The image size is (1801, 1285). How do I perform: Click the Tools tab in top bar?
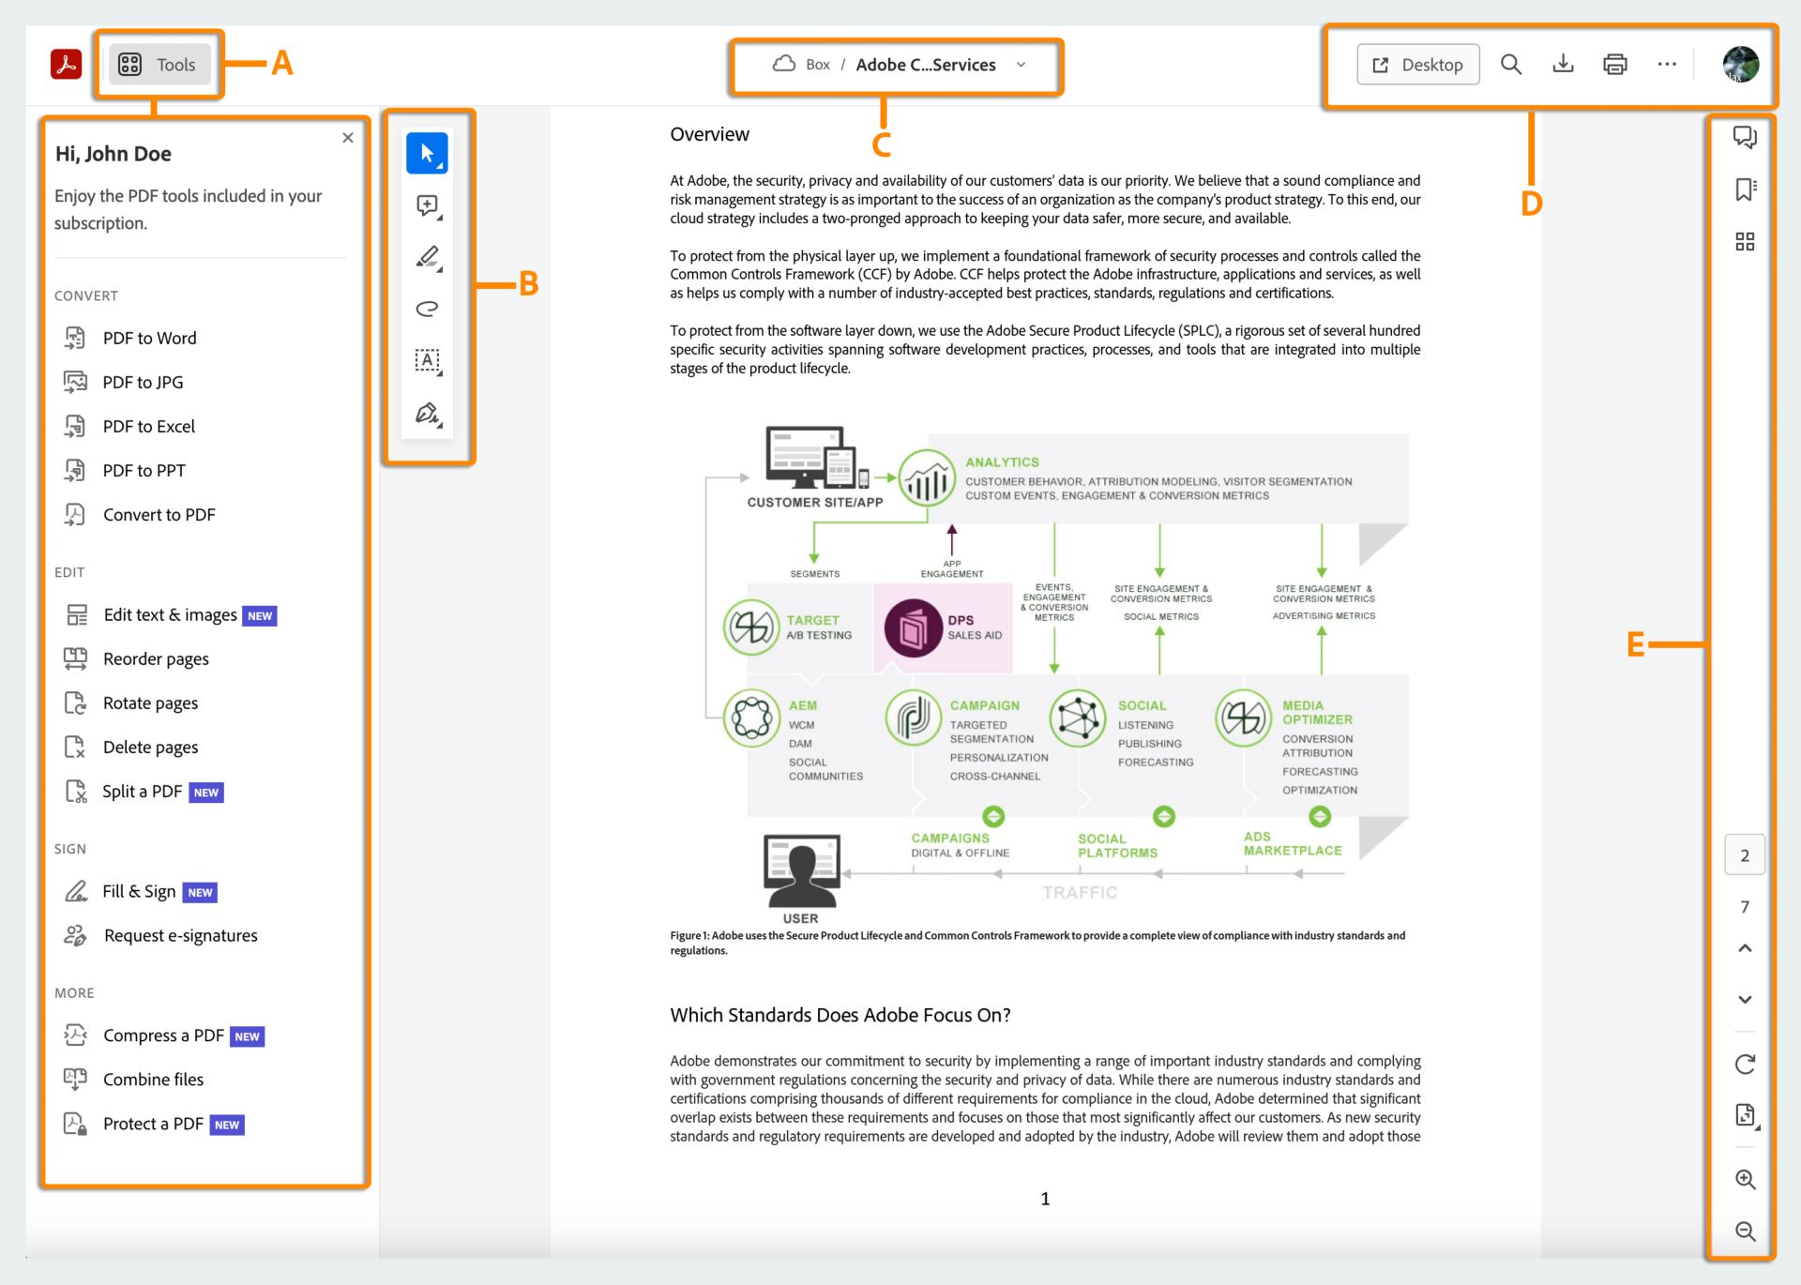point(159,64)
